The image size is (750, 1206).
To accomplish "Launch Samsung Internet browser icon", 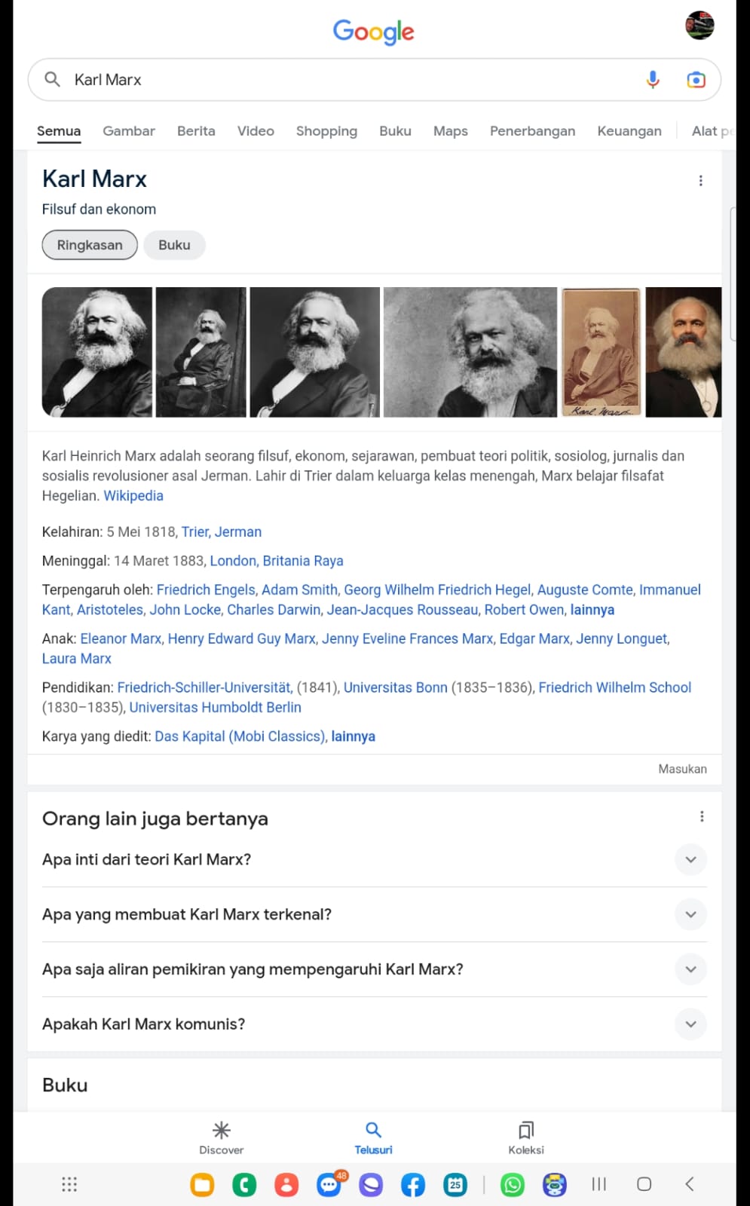I will point(371,1185).
